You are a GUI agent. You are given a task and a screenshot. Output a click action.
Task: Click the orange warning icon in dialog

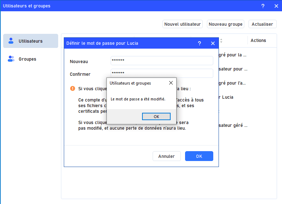(x=73, y=88)
